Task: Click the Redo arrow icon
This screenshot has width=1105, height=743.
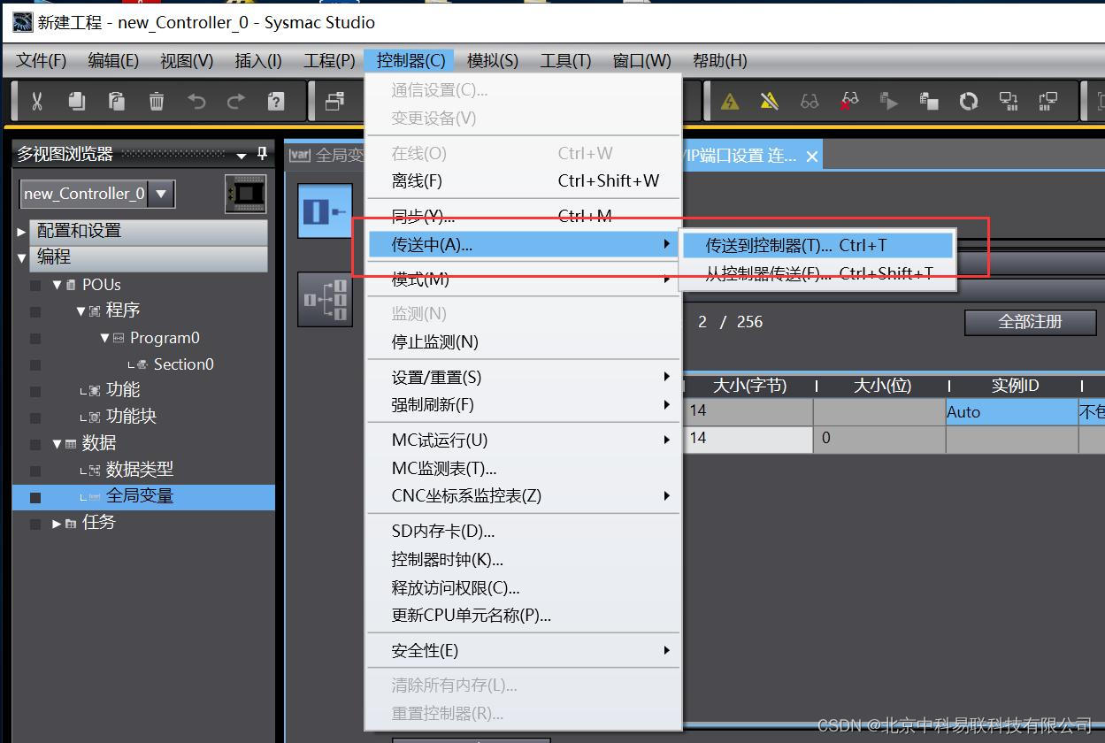Action: (235, 102)
